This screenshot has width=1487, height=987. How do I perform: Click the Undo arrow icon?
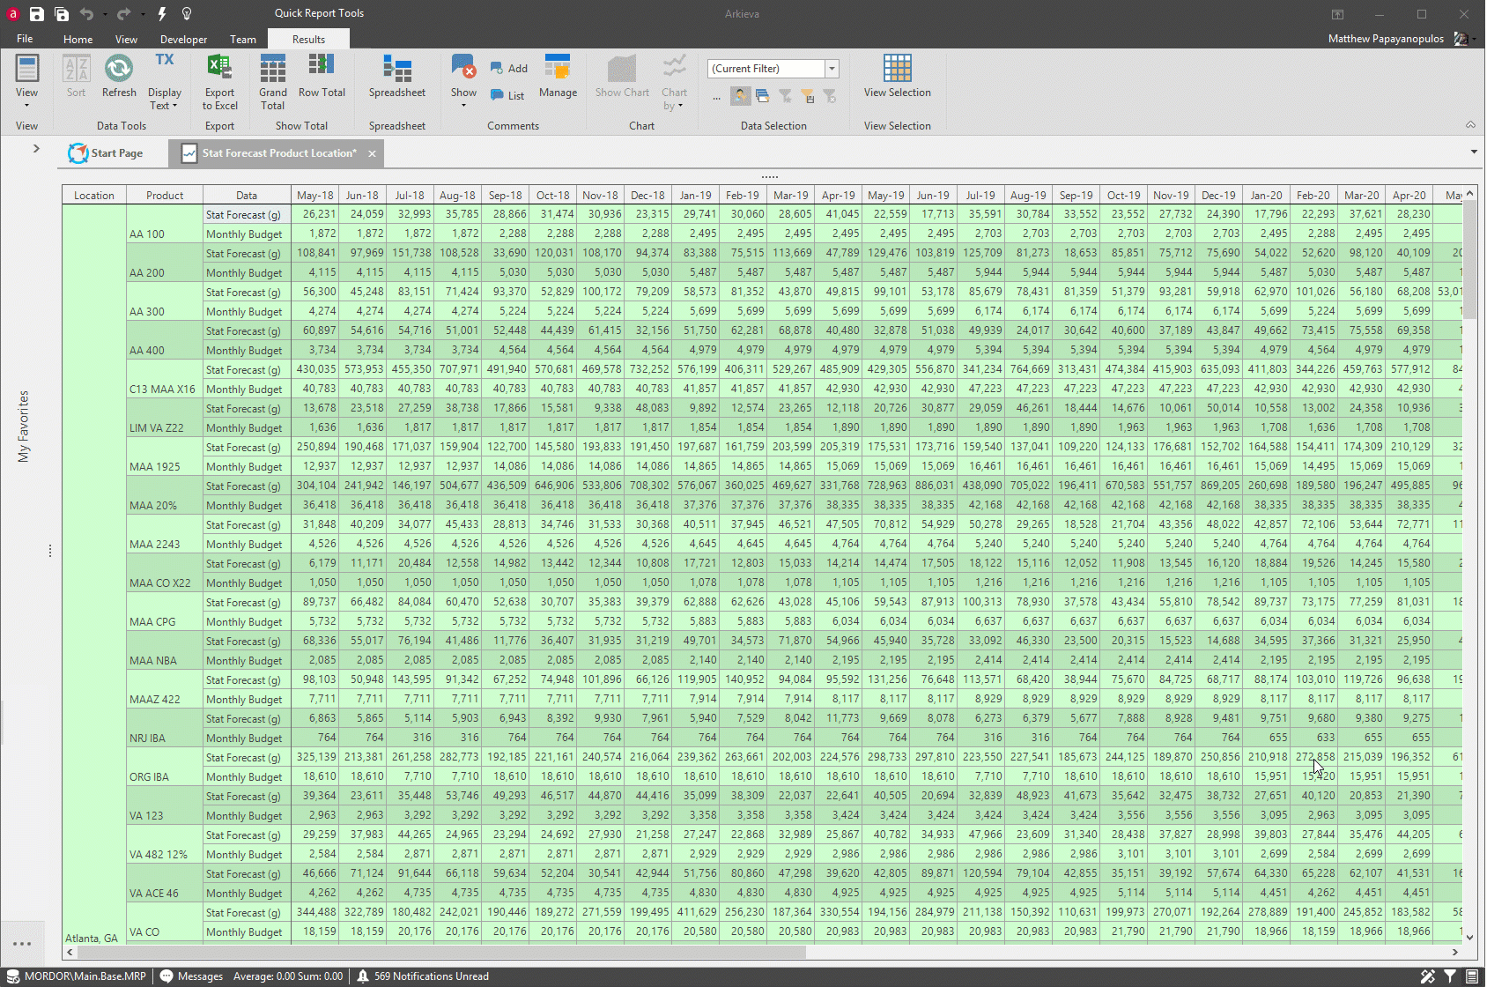[86, 14]
